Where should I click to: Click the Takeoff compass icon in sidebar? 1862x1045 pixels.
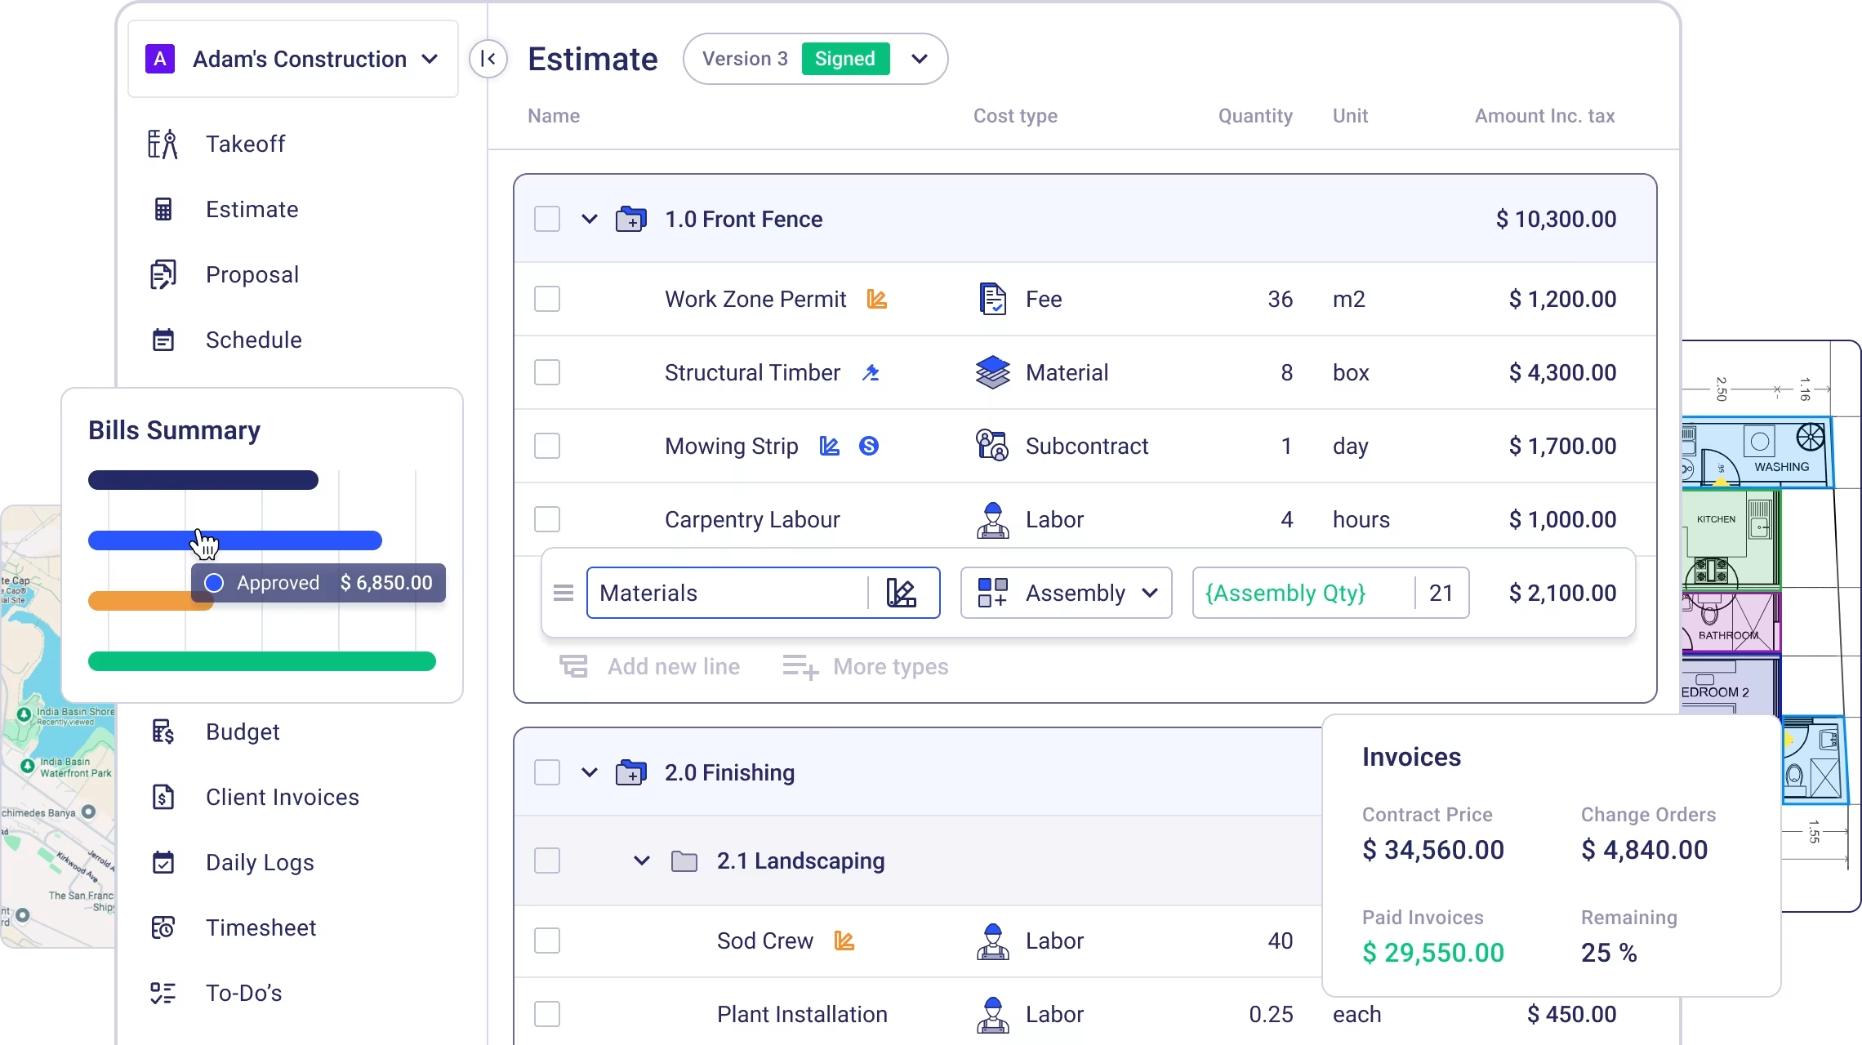click(163, 145)
